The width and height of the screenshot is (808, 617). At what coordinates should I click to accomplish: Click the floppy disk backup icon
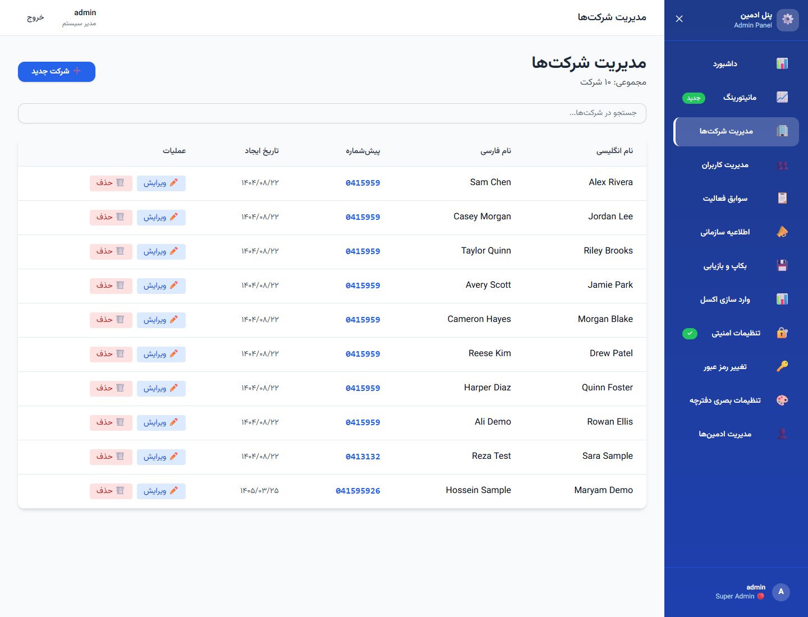(782, 266)
